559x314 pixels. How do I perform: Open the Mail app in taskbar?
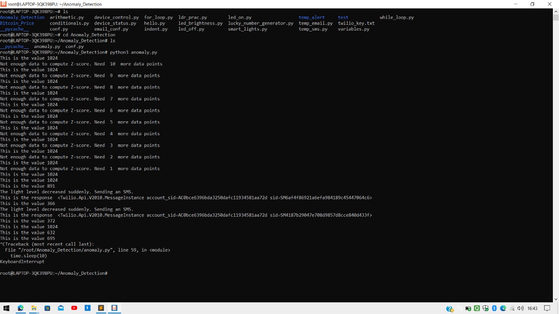(61, 308)
